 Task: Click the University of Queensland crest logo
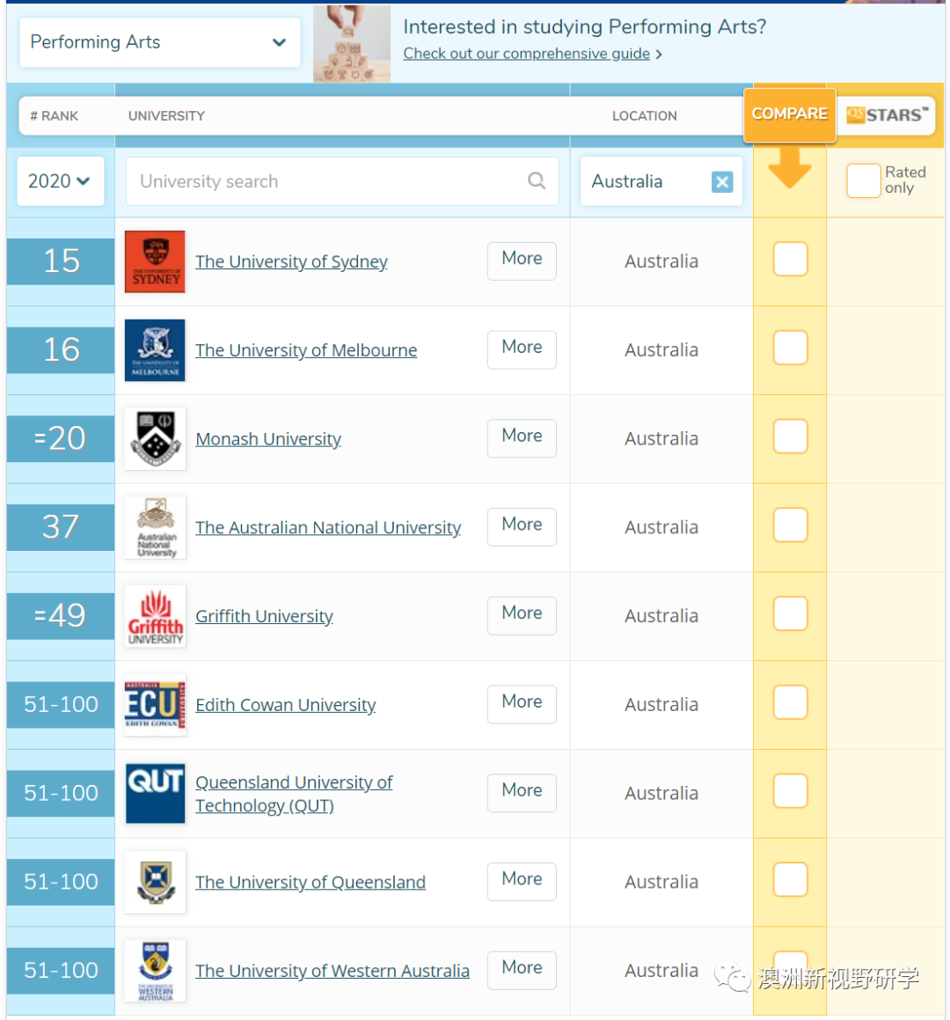point(155,882)
